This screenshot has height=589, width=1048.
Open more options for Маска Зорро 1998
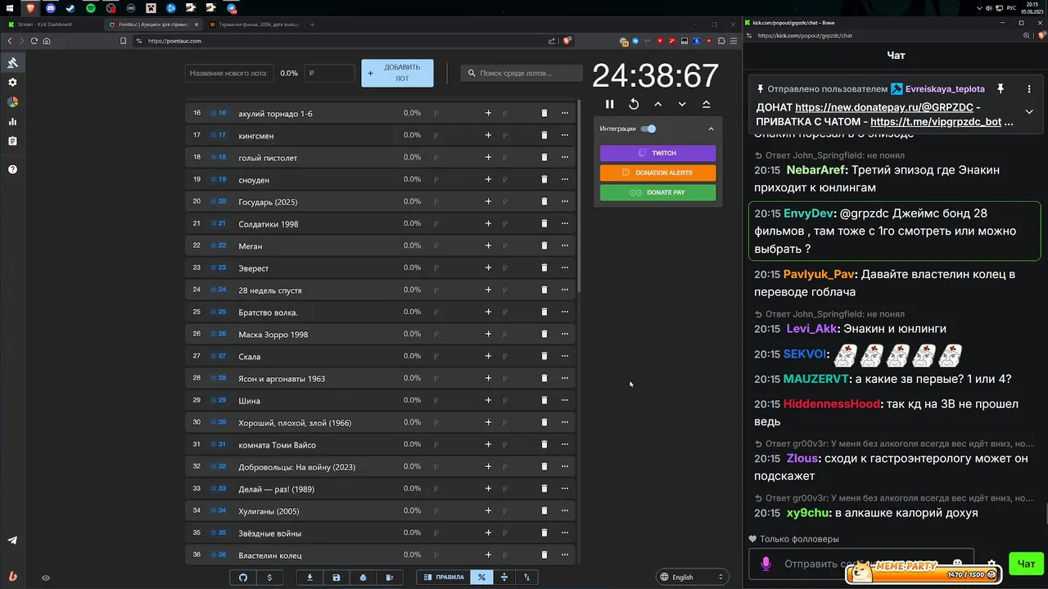(565, 334)
